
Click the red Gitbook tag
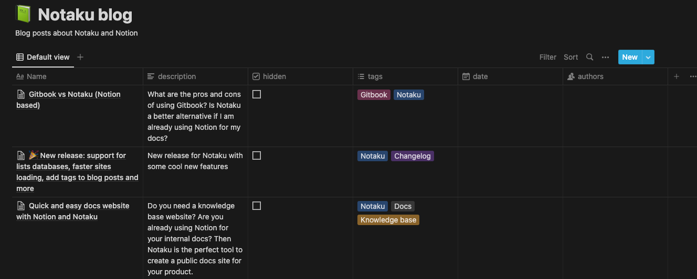point(374,95)
